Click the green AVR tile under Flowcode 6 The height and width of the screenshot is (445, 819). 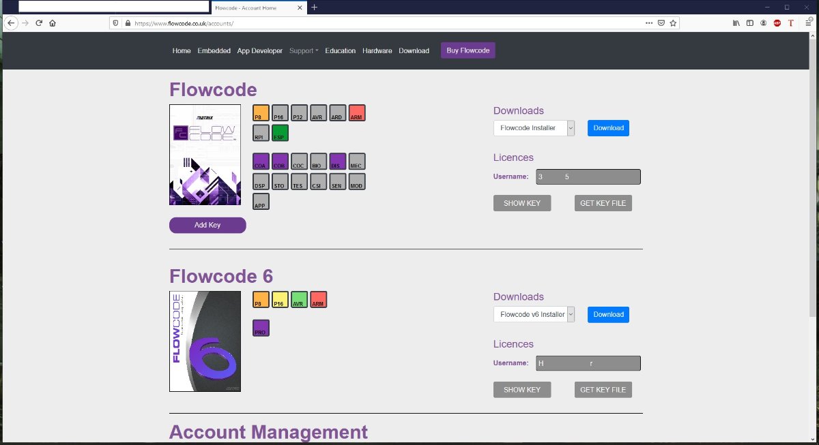point(300,300)
